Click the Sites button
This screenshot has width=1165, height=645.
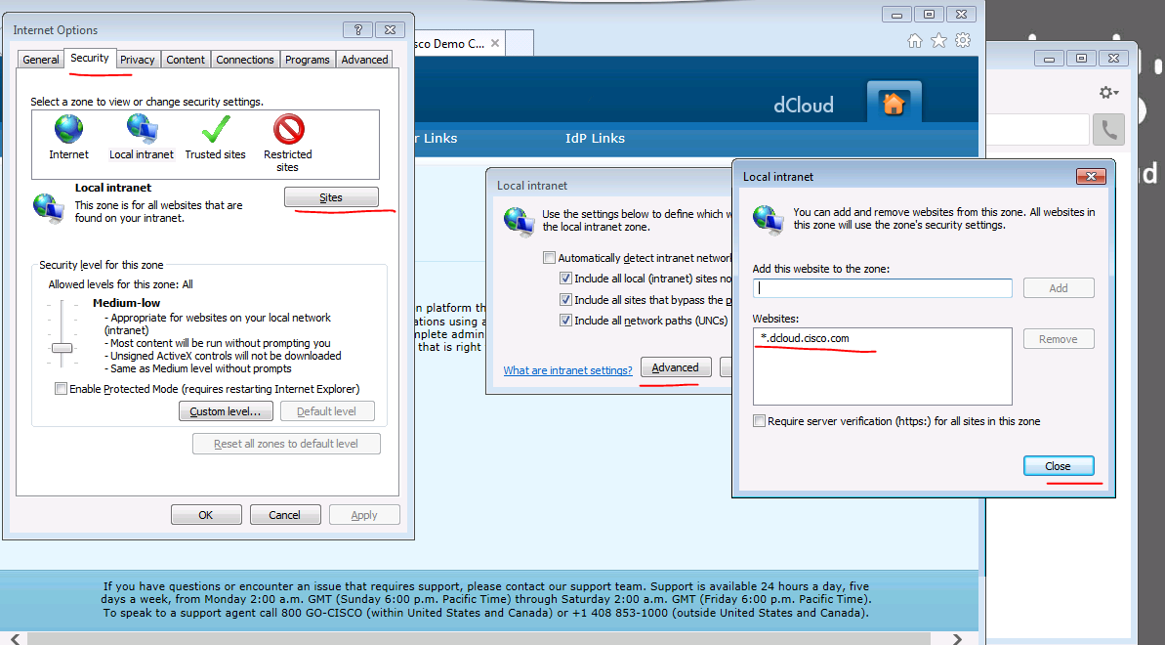[x=331, y=197]
